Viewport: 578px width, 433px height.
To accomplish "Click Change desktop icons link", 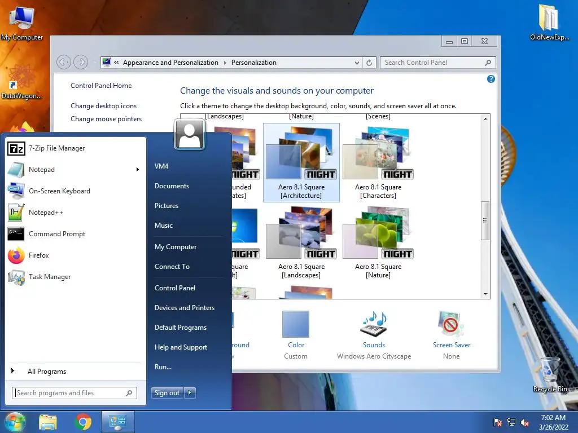I will click(x=104, y=106).
